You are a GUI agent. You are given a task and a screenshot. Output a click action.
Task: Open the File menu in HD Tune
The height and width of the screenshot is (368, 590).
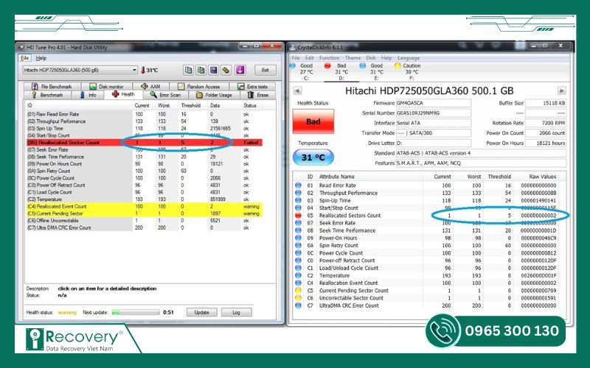[25, 58]
